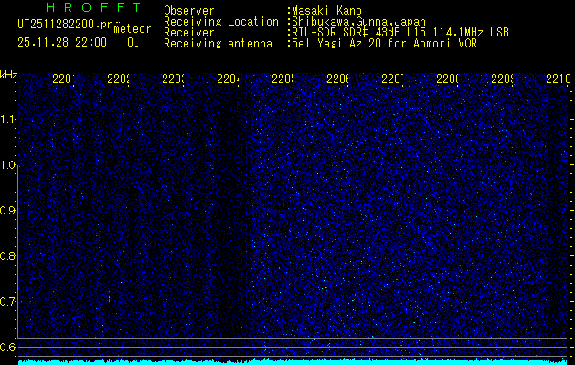The height and width of the screenshot is (365, 575).
Task: Click the 2202 time axis marker
Action: (x=118, y=78)
